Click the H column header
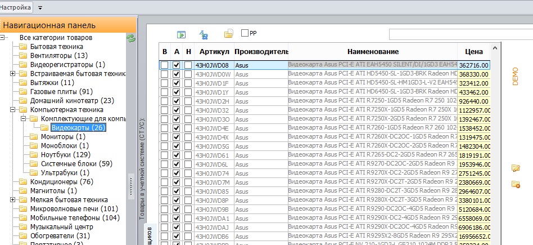 (x=189, y=52)
